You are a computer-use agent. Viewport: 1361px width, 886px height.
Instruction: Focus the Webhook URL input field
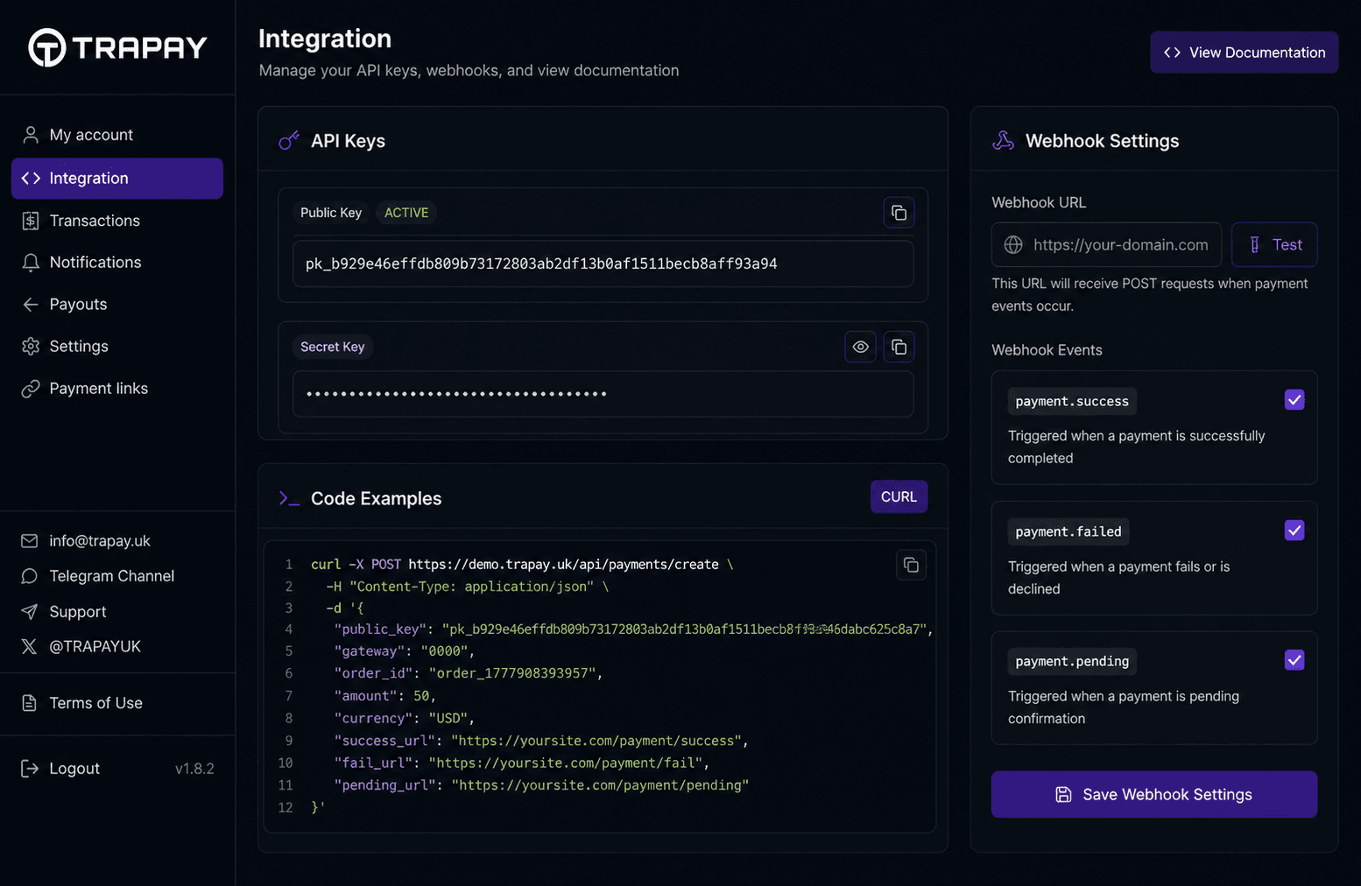[x=1107, y=245]
